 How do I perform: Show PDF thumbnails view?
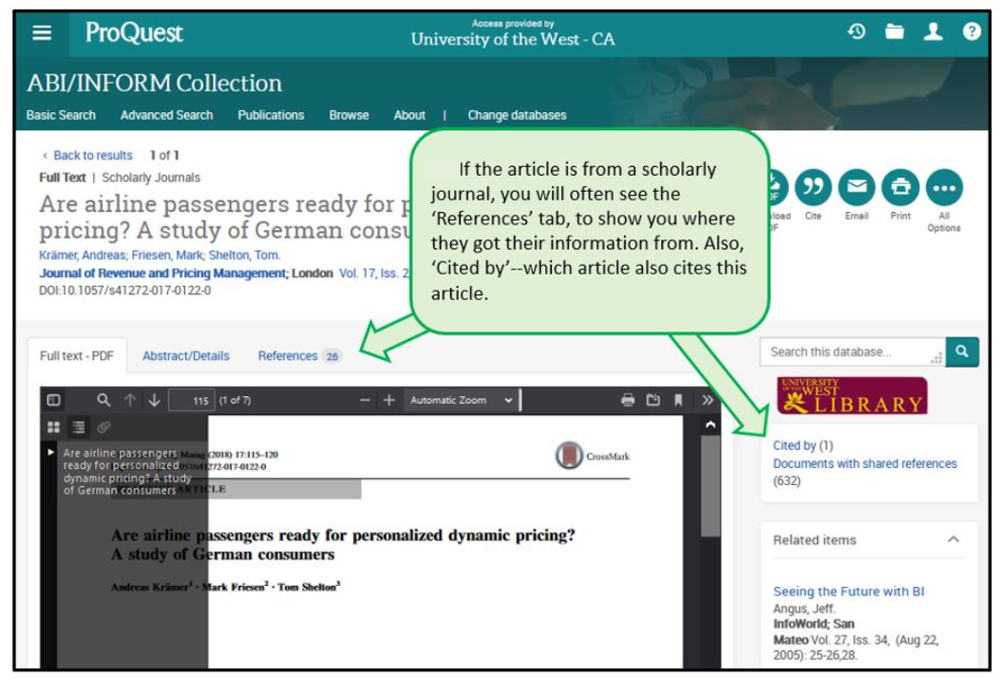point(53,427)
